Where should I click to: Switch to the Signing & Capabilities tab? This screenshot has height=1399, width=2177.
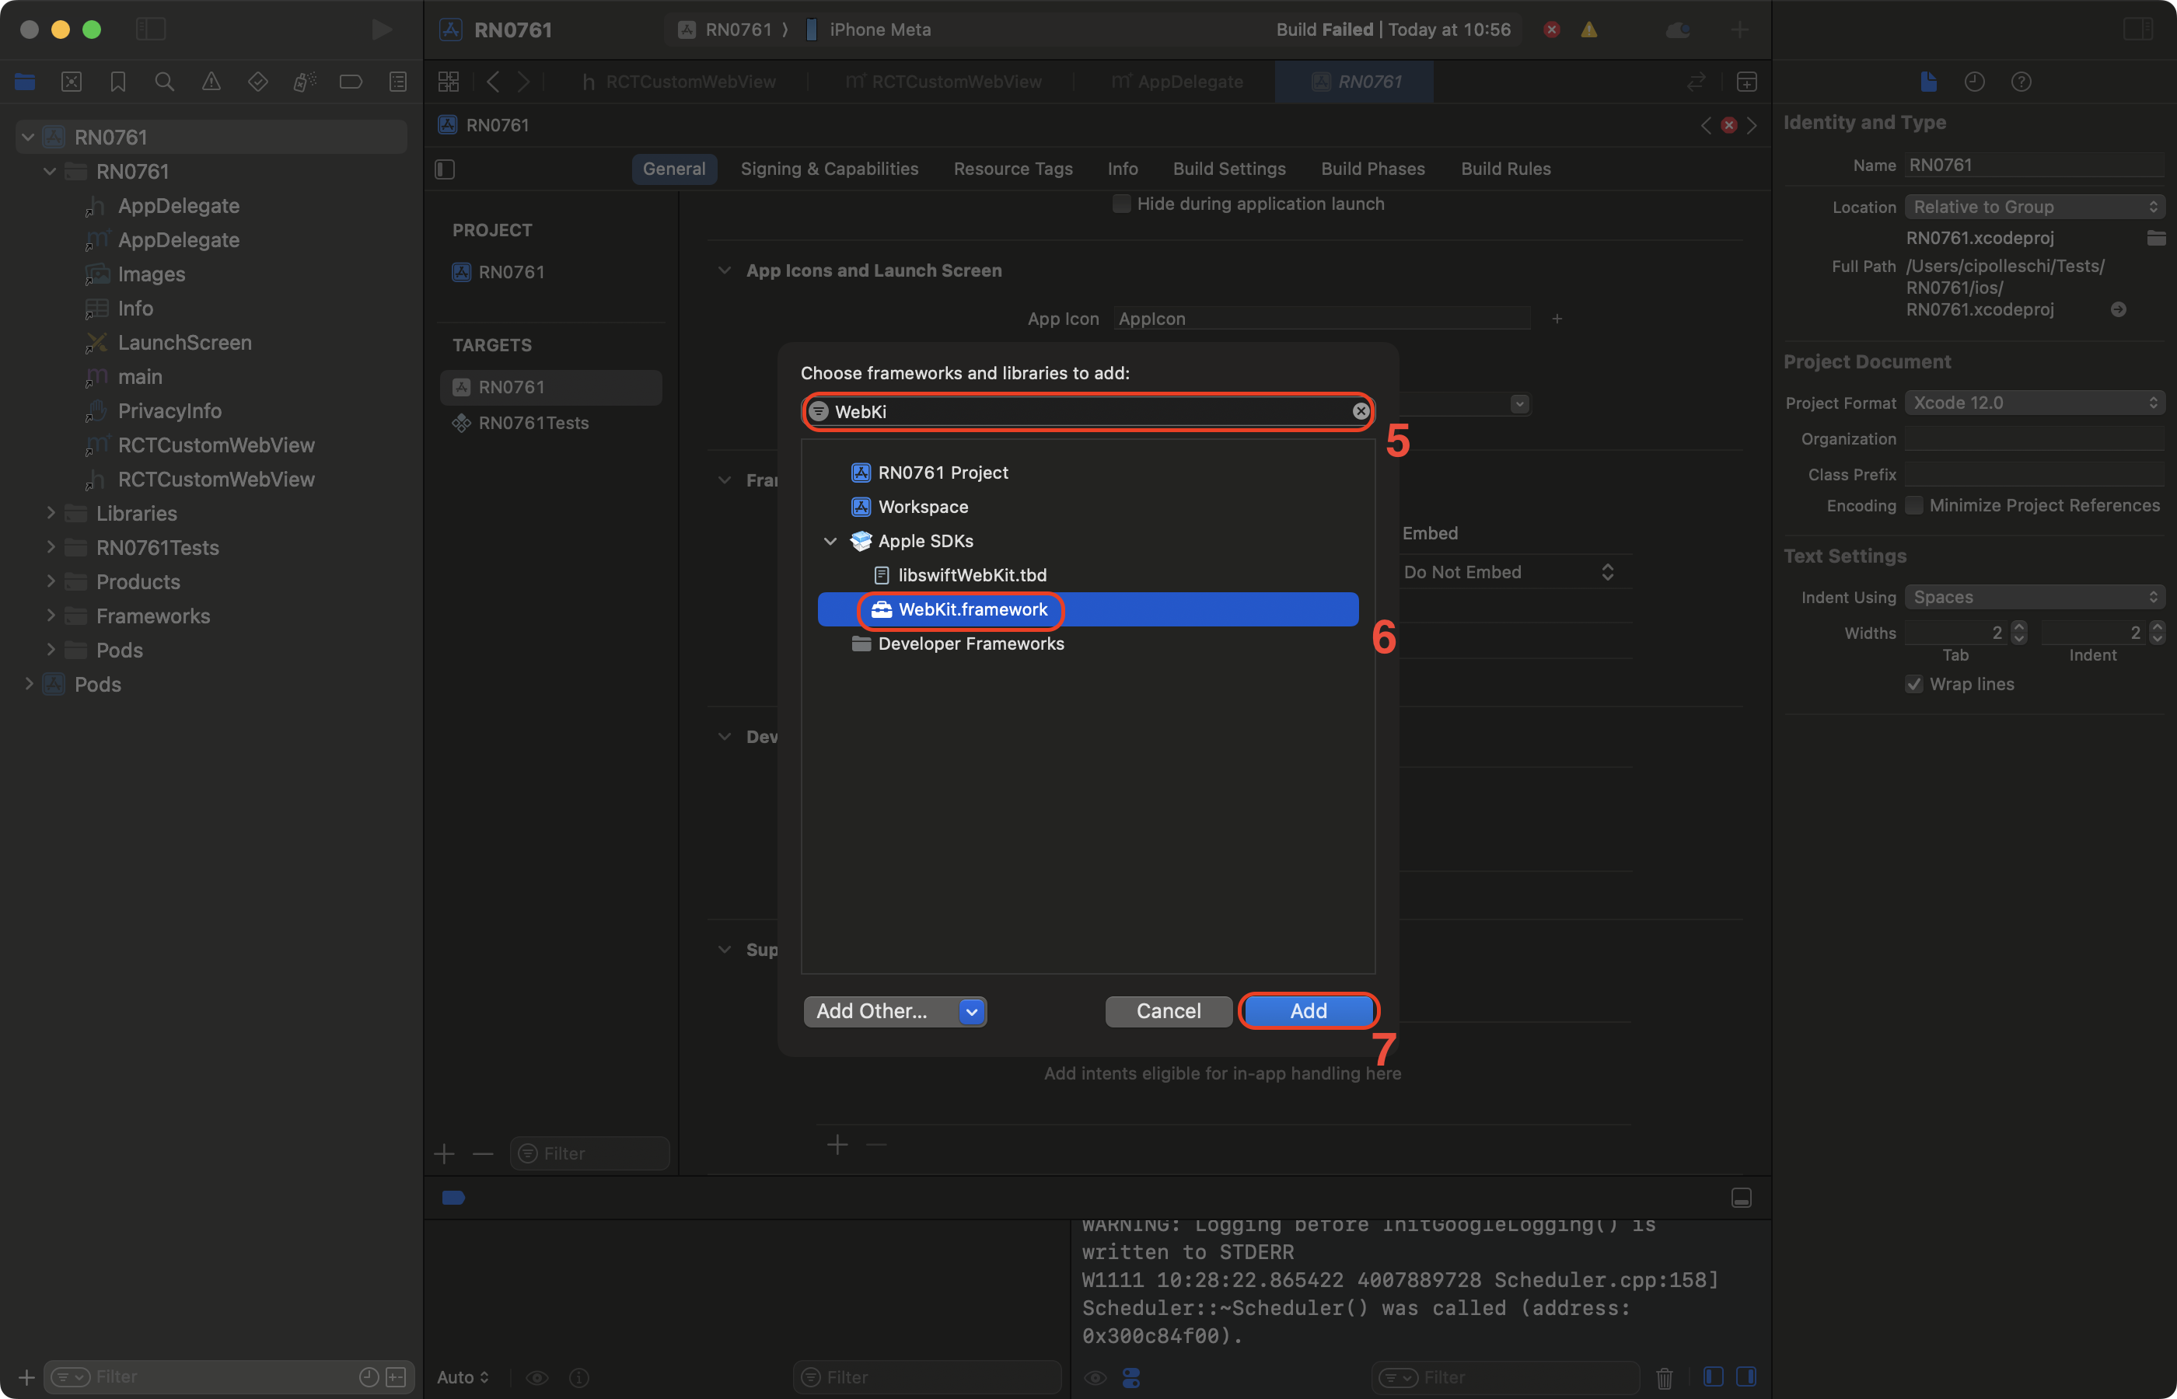(829, 169)
